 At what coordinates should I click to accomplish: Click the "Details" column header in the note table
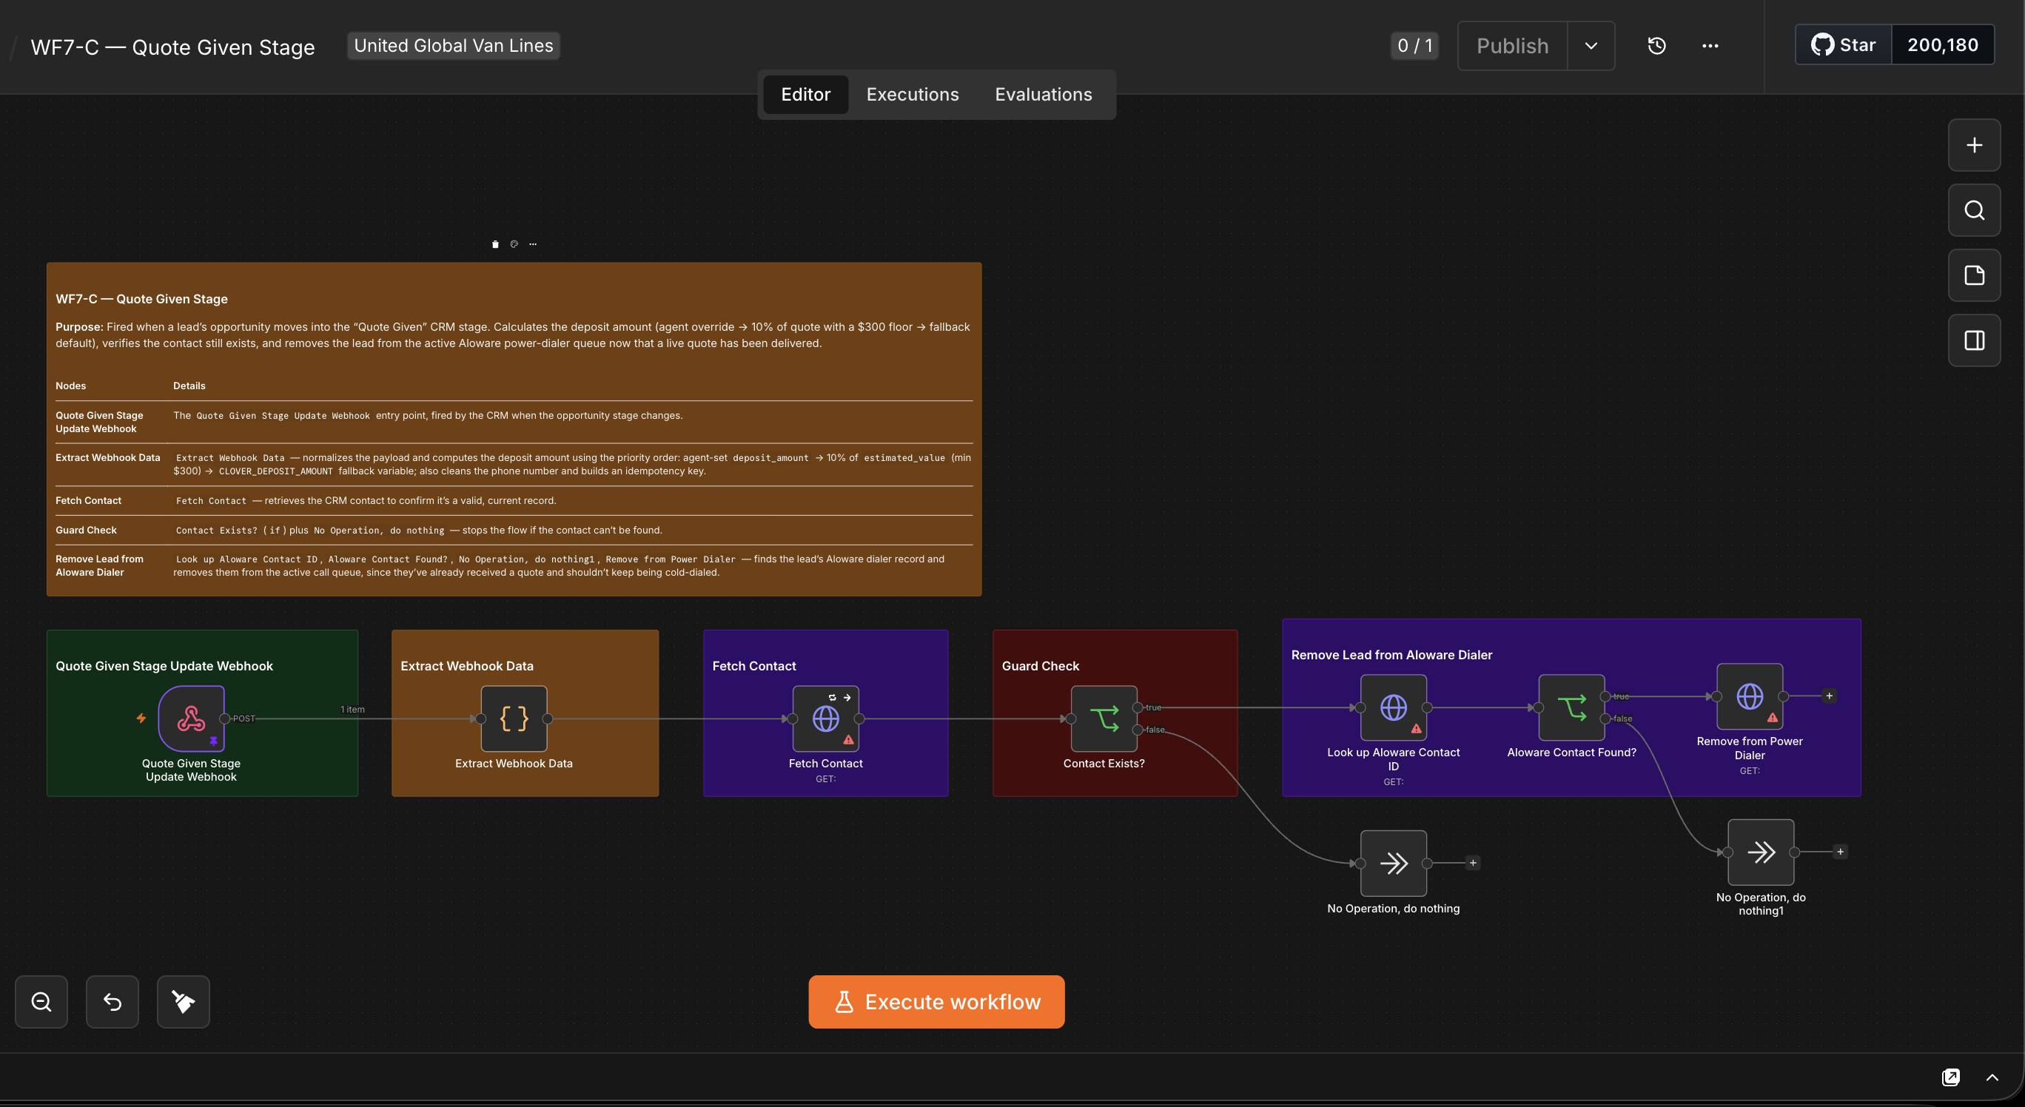pyautogui.click(x=189, y=386)
